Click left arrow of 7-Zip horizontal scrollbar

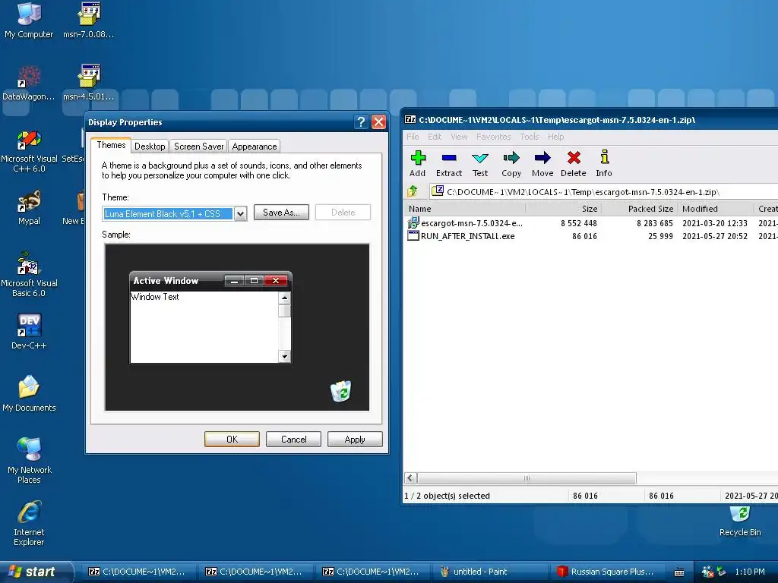click(x=410, y=478)
